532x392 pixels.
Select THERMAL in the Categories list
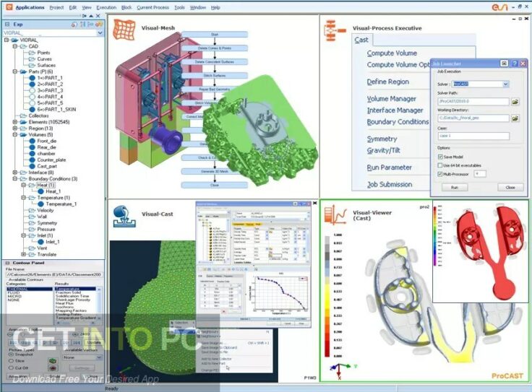(30, 289)
